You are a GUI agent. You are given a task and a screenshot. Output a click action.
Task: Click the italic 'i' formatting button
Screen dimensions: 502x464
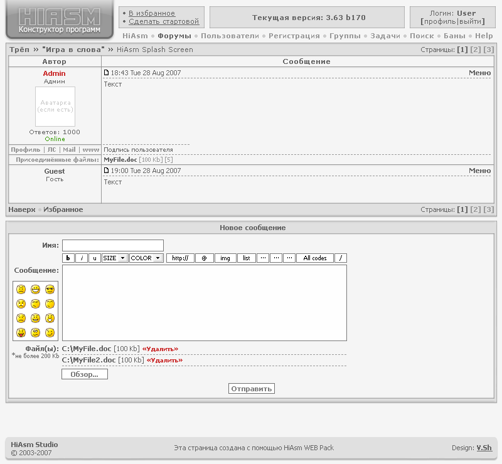tap(82, 258)
